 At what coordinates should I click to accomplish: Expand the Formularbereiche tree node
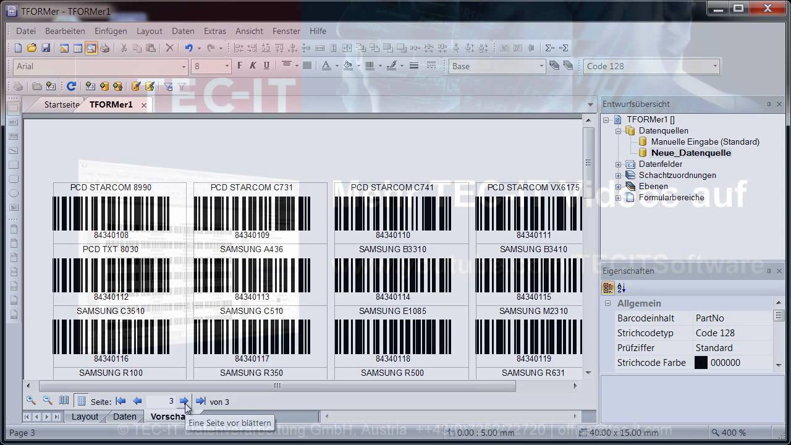coord(618,198)
